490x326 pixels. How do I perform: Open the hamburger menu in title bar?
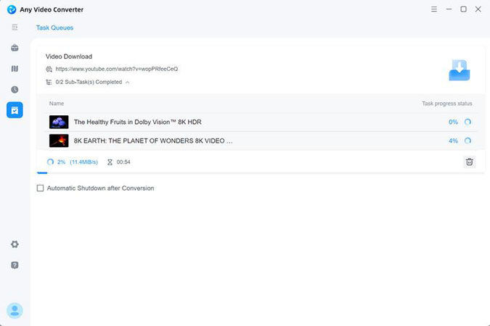434,9
